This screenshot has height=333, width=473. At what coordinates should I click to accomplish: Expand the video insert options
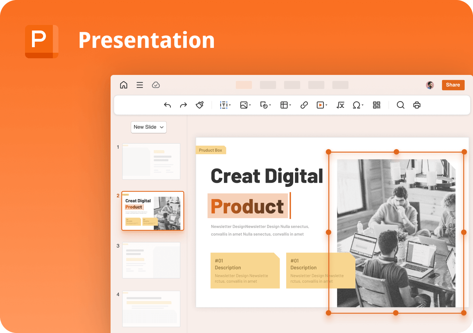[x=326, y=105]
